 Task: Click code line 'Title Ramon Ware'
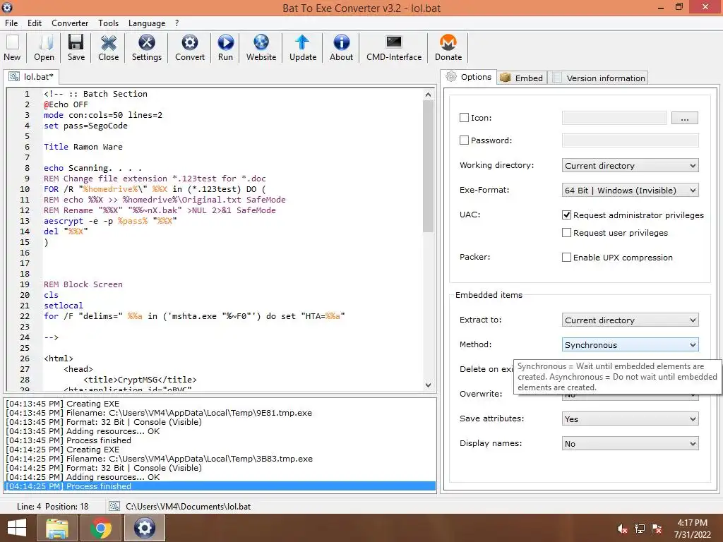83,147
